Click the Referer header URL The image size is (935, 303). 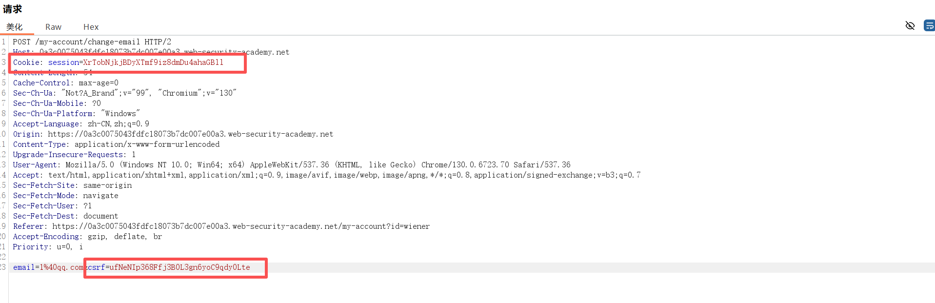[240, 226]
